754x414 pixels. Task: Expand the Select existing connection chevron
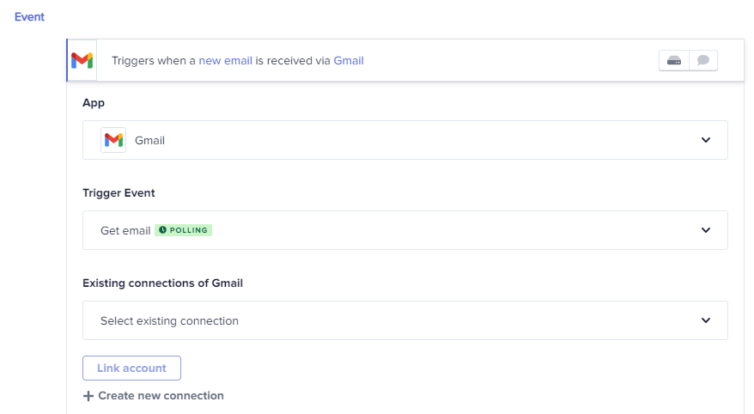click(705, 320)
